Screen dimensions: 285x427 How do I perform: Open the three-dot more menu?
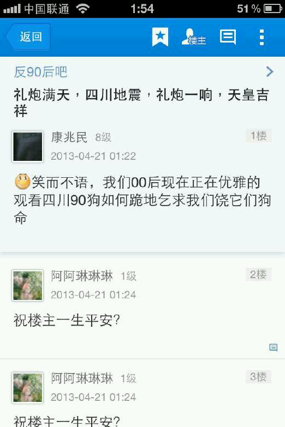click(x=262, y=37)
